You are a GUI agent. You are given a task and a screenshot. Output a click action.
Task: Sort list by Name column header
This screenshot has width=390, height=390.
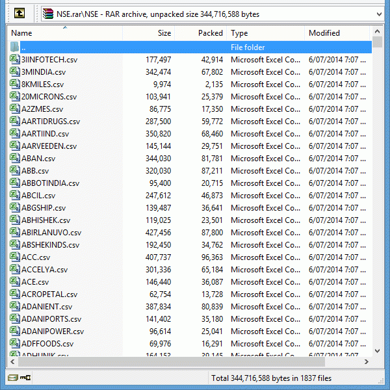coord(65,33)
